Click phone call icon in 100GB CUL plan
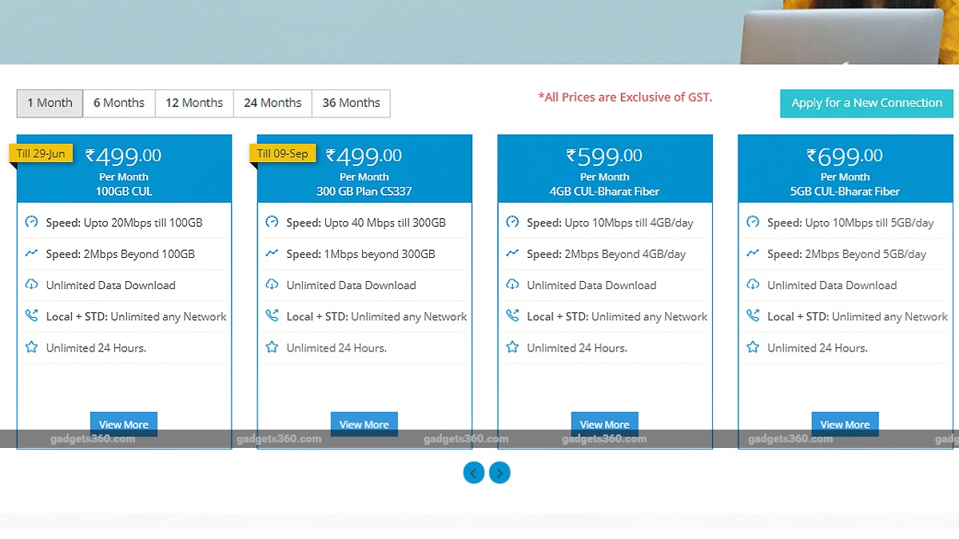Screen dimensions: 959x539 click(31, 316)
